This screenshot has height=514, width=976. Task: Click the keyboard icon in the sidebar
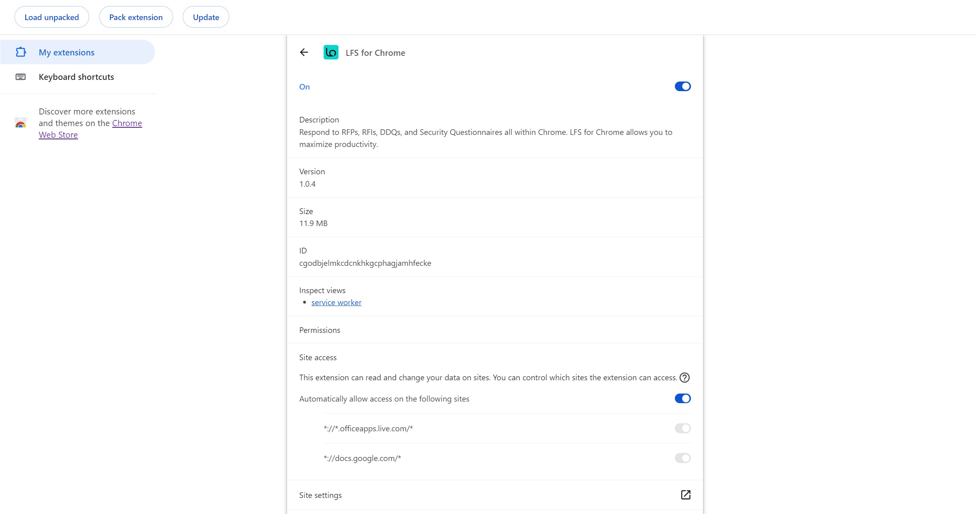pos(20,77)
